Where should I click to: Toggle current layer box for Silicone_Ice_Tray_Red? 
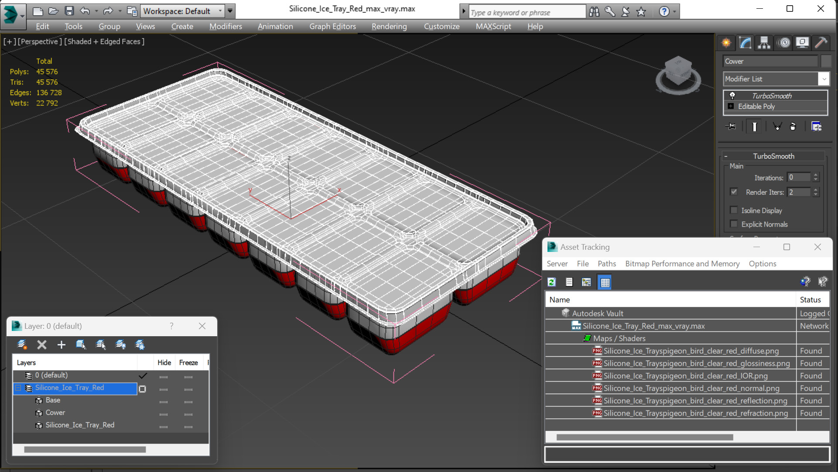click(x=142, y=389)
